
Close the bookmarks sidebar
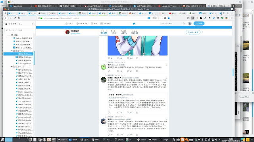[x=33, y=24]
